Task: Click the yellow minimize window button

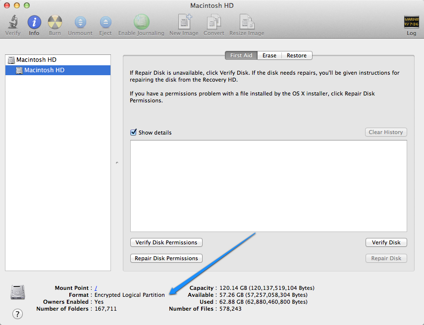Action: pos(17,5)
